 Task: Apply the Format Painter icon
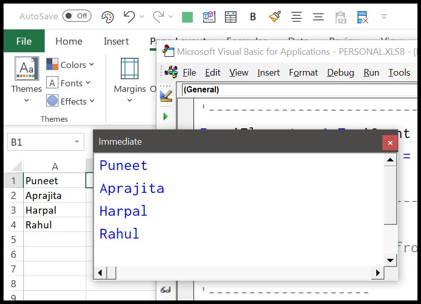[x=274, y=16]
